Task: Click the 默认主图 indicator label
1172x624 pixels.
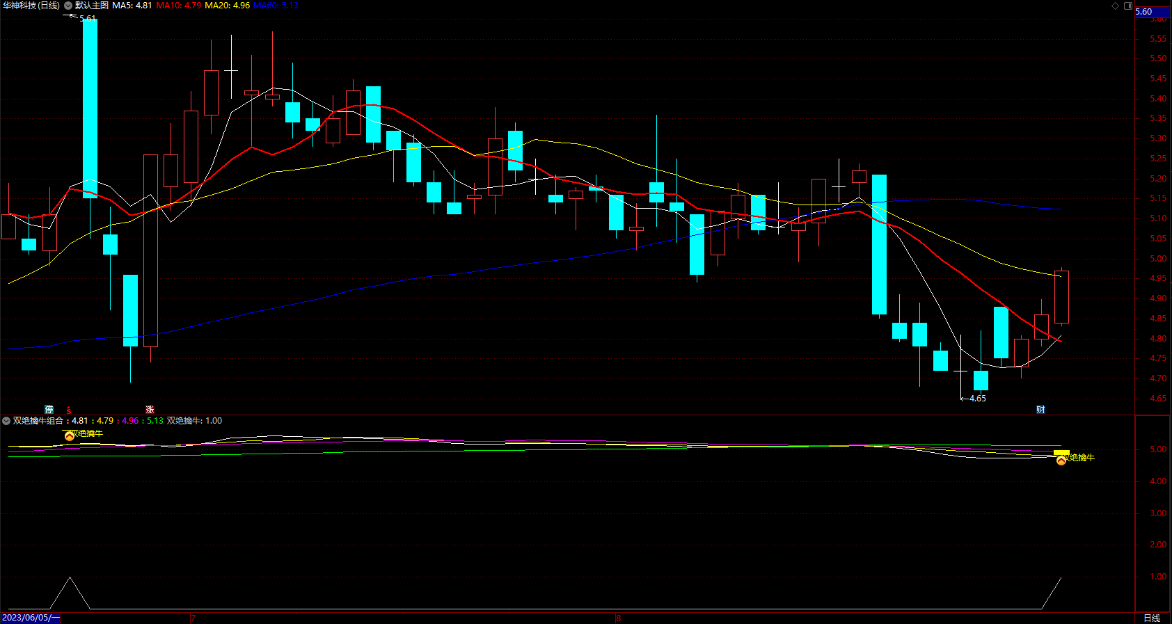Action: tap(92, 6)
